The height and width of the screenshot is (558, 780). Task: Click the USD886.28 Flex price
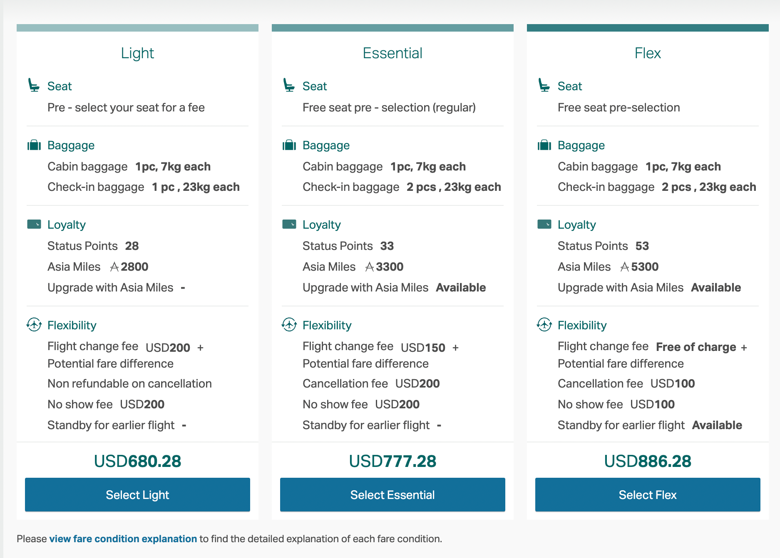click(647, 461)
